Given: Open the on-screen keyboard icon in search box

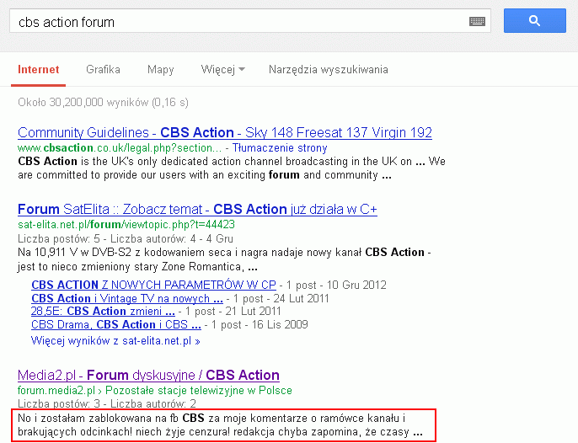Looking at the screenshot, I should click(x=477, y=21).
